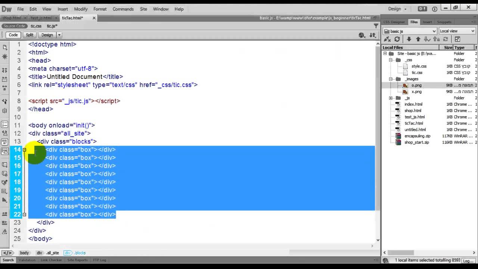Collapse code block at line 14 marker
The height and width of the screenshot is (269, 478).
pyautogui.click(x=24, y=149)
